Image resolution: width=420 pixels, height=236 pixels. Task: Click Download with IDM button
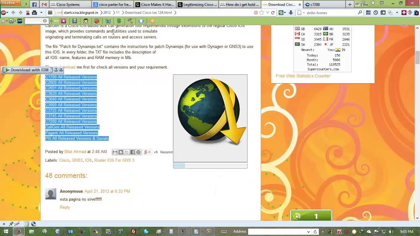[x=27, y=70]
